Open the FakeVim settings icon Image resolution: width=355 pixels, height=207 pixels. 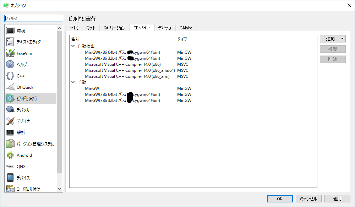10,53
